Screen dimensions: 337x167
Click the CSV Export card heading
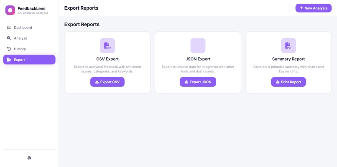(x=107, y=59)
